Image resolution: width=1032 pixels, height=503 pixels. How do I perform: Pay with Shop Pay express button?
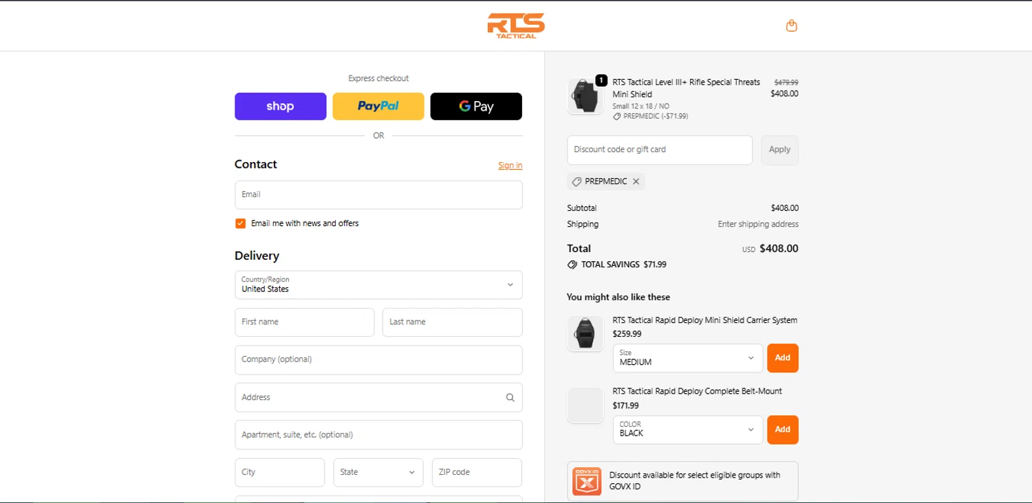281,107
